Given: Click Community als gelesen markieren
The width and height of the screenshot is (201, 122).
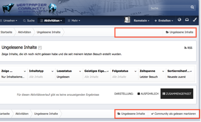Looking at the screenshot, I should coord(173,114).
